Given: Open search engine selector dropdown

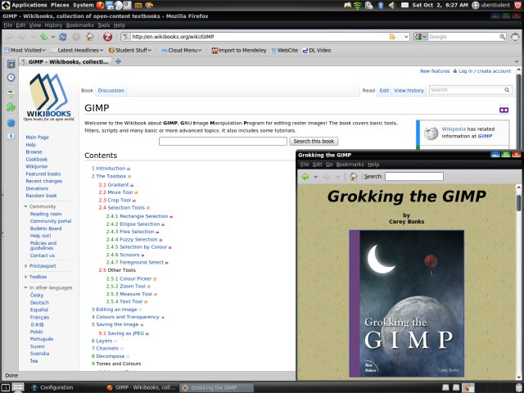Looking at the screenshot, I should point(420,37).
